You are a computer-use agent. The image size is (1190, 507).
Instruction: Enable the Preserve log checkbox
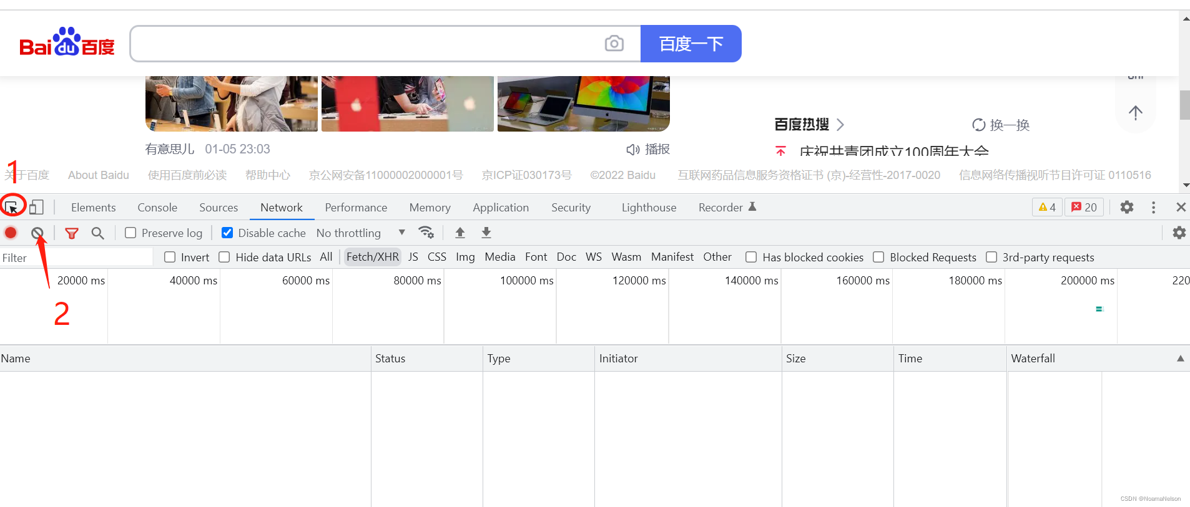130,233
